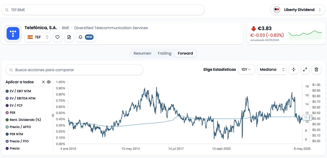This screenshot has height=158, width=327.
Task: Click the €-0.03 (-0.83%) change text
Action: (267, 35)
